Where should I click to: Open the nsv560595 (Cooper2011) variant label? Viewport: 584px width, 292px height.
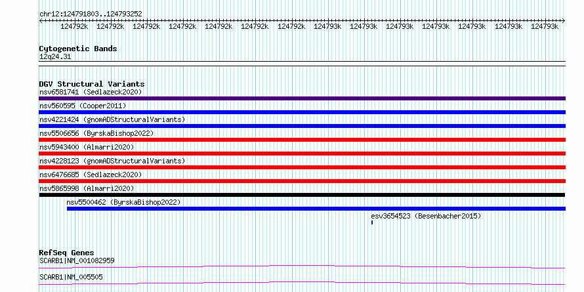83,106
